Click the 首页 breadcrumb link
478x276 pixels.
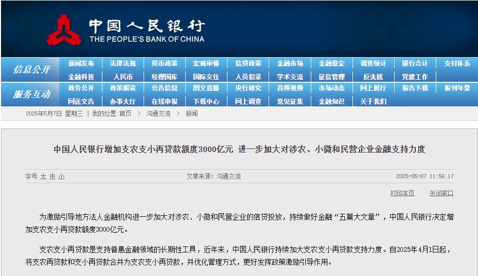click(125, 113)
